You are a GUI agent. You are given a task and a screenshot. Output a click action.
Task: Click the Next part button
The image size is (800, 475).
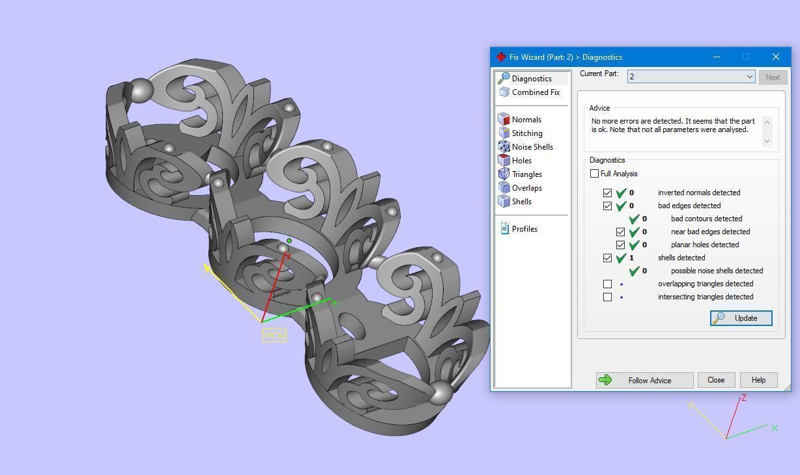(x=773, y=77)
